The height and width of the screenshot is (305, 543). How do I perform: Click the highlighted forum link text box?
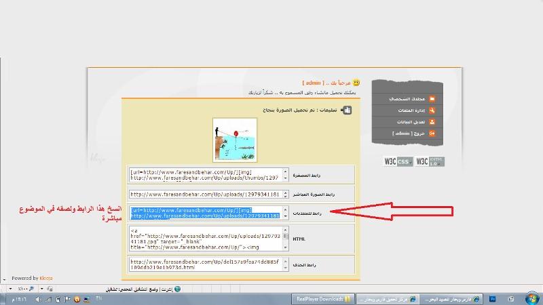(205, 213)
